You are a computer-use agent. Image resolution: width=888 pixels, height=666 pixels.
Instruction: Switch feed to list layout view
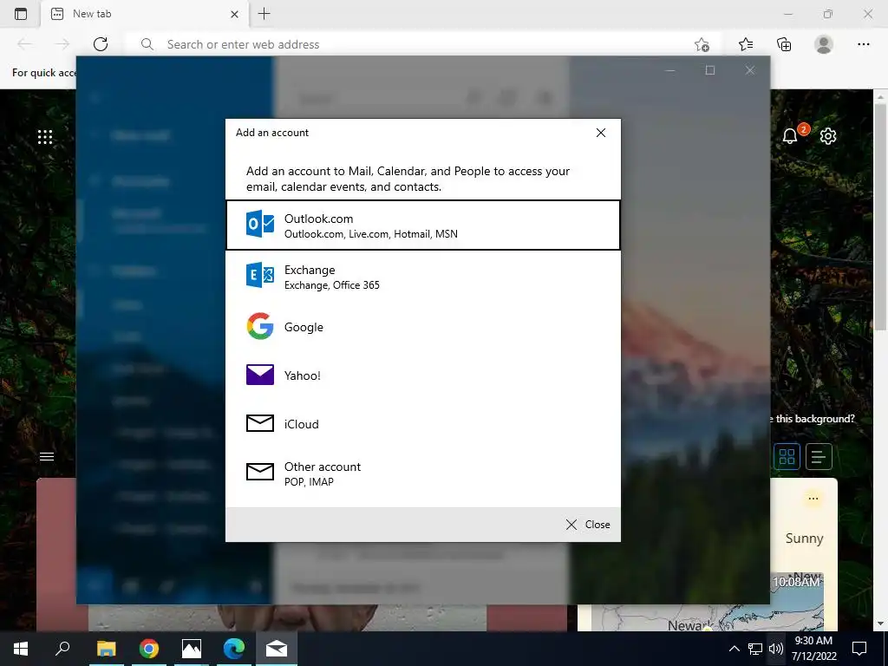(x=819, y=456)
